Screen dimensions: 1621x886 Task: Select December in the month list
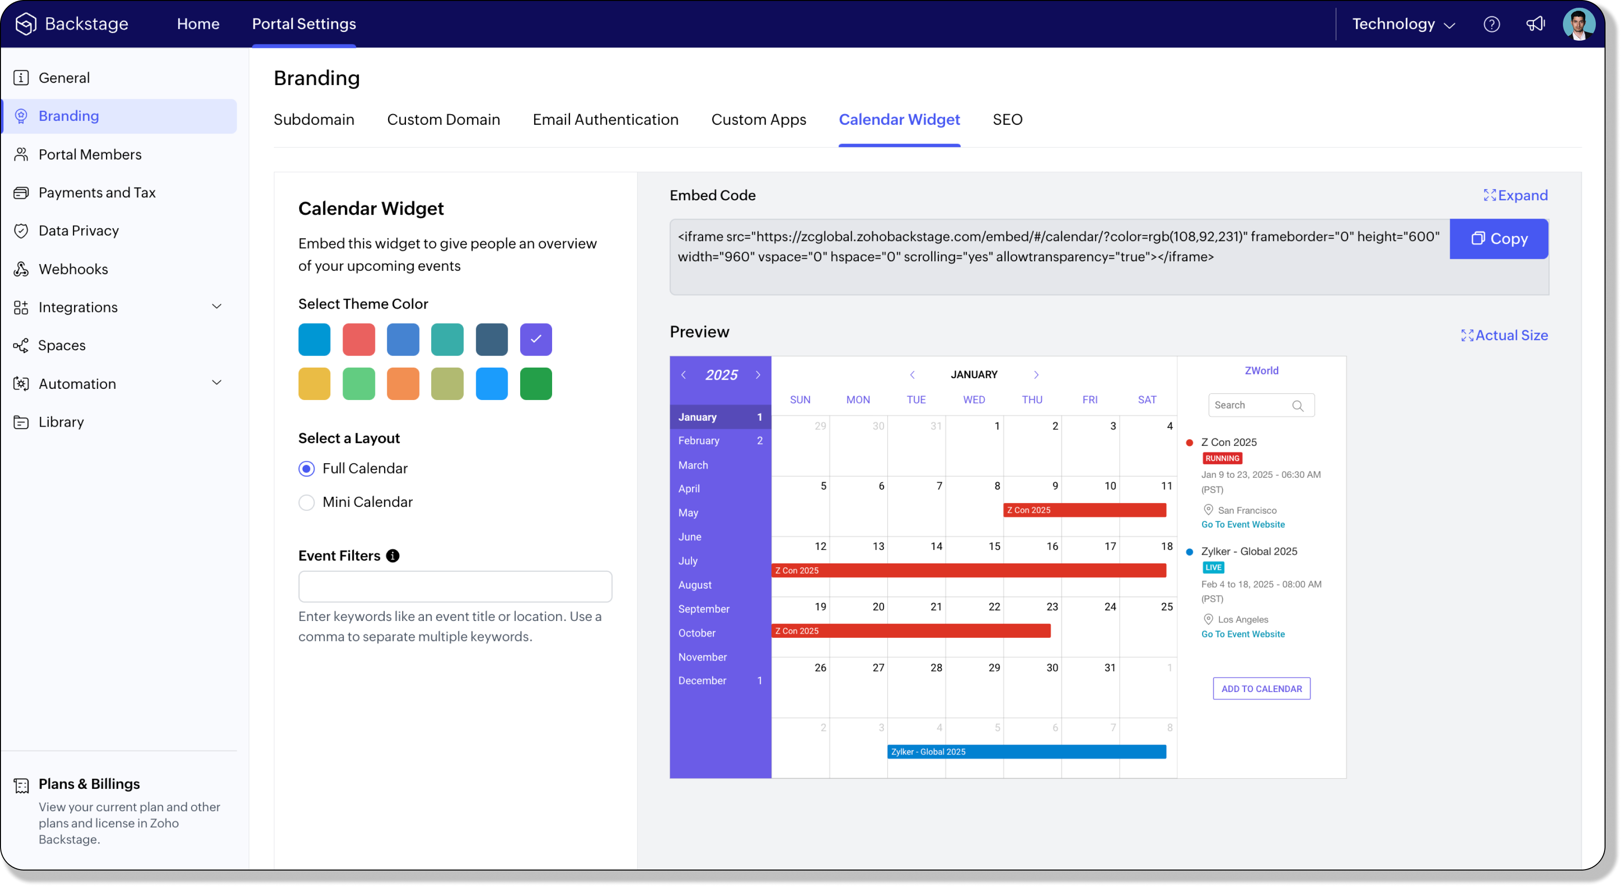point(720,681)
